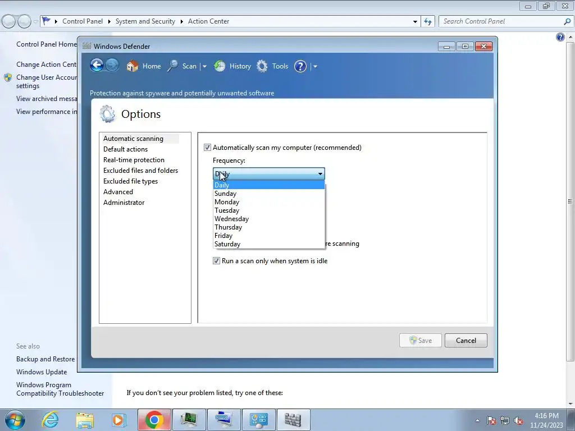Open Control Panel Home link
575x431 pixels.
47,44
